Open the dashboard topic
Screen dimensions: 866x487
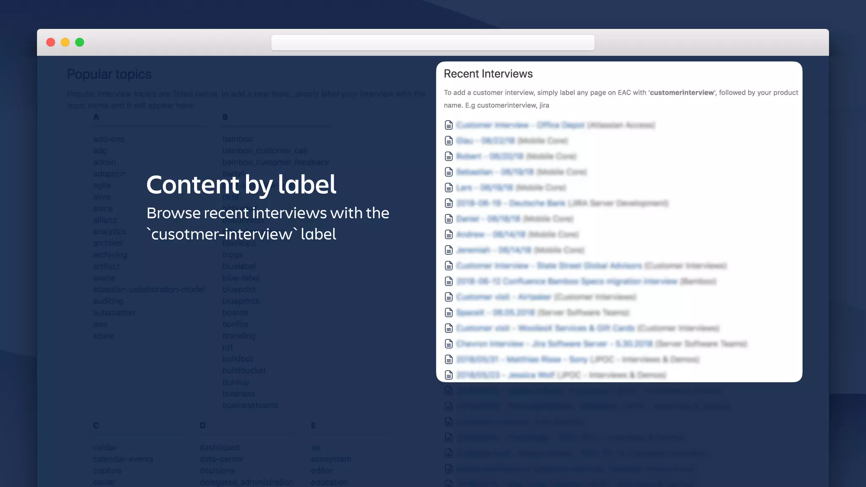tap(219, 448)
